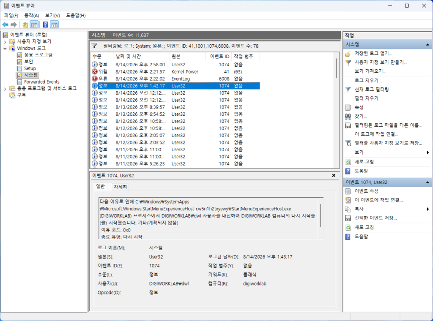The width and height of the screenshot is (433, 321).
Task: Click the 이벤트 속성 icon
Action: pyautogui.click(x=348, y=191)
